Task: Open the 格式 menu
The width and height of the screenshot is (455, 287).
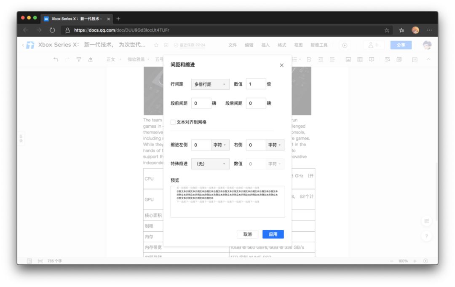Action: coord(282,45)
